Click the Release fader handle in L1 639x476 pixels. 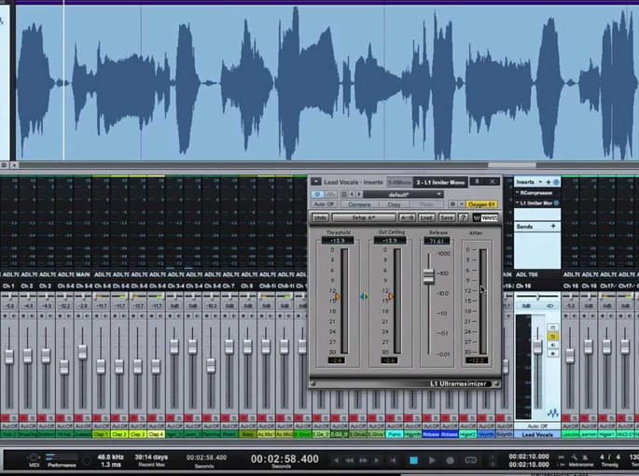pos(428,276)
